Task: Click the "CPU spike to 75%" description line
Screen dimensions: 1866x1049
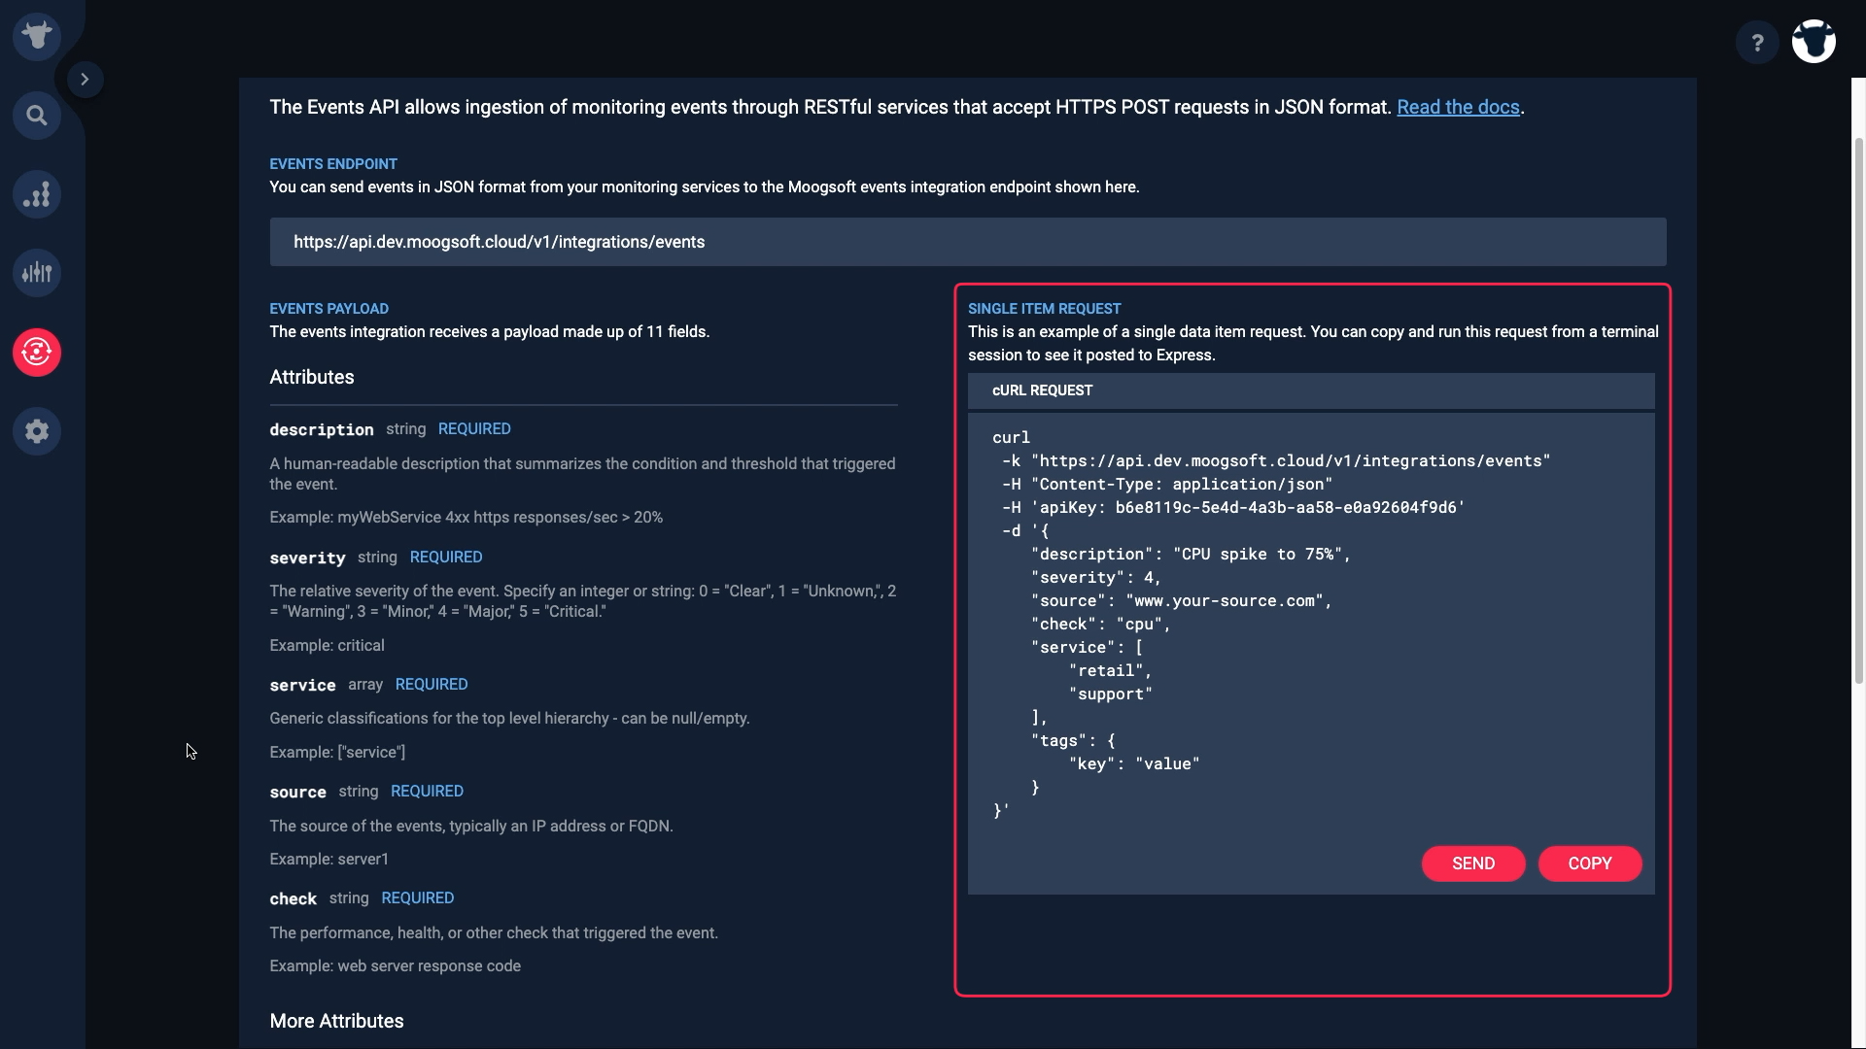Action: [x=1191, y=555]
